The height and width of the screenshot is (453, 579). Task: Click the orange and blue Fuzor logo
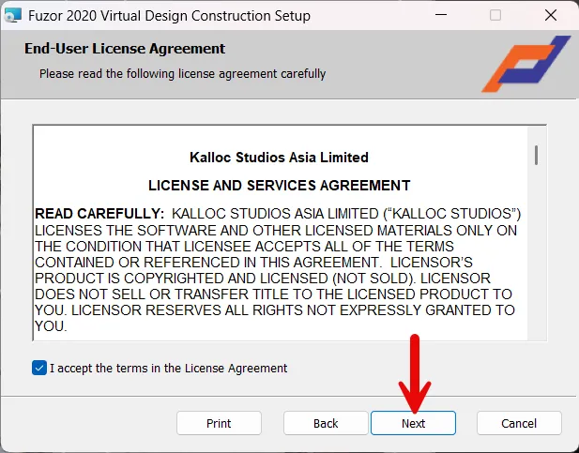pyautogui.click(x=526, y=64)
